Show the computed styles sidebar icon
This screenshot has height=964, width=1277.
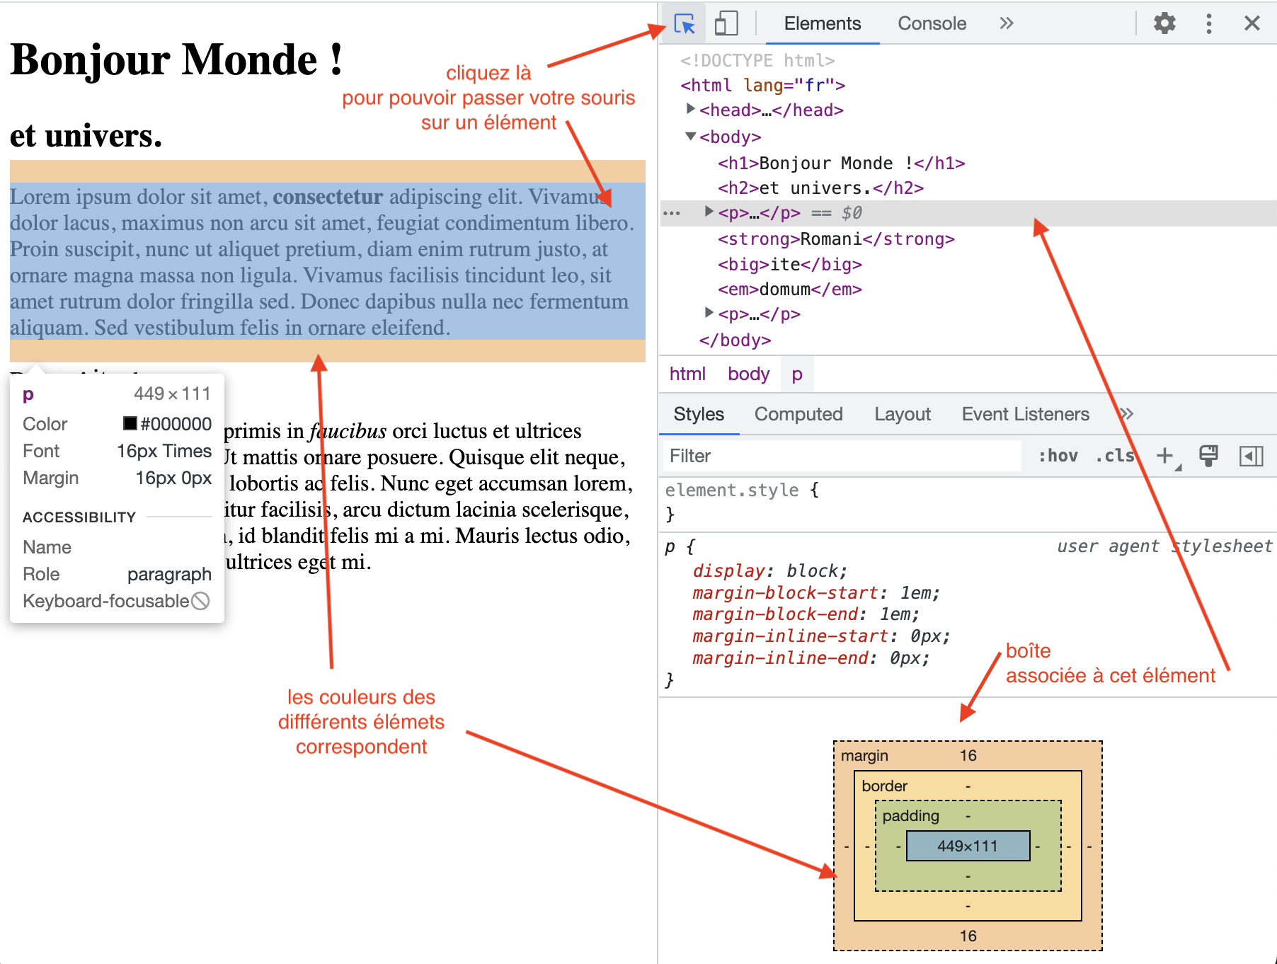coord(1251,457)
